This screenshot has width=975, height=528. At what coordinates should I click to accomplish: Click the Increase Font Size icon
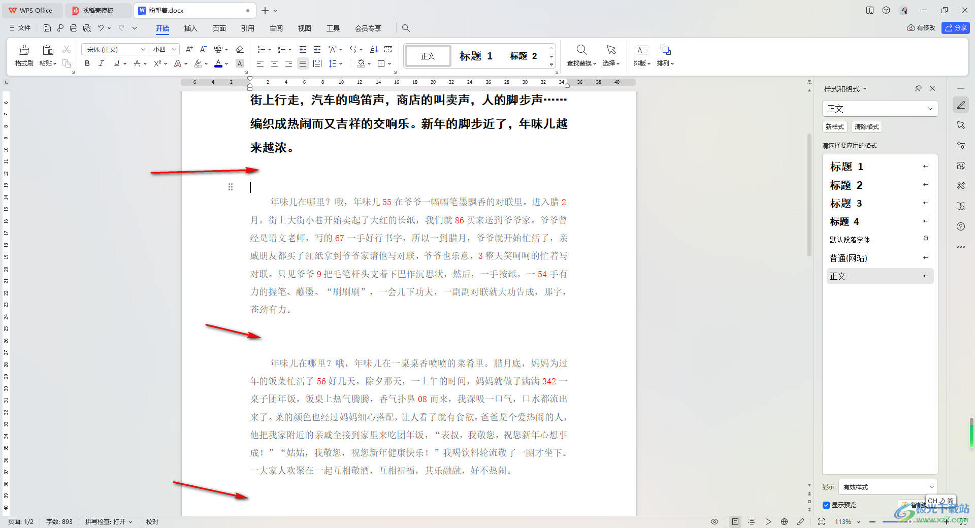pos(189,49)
